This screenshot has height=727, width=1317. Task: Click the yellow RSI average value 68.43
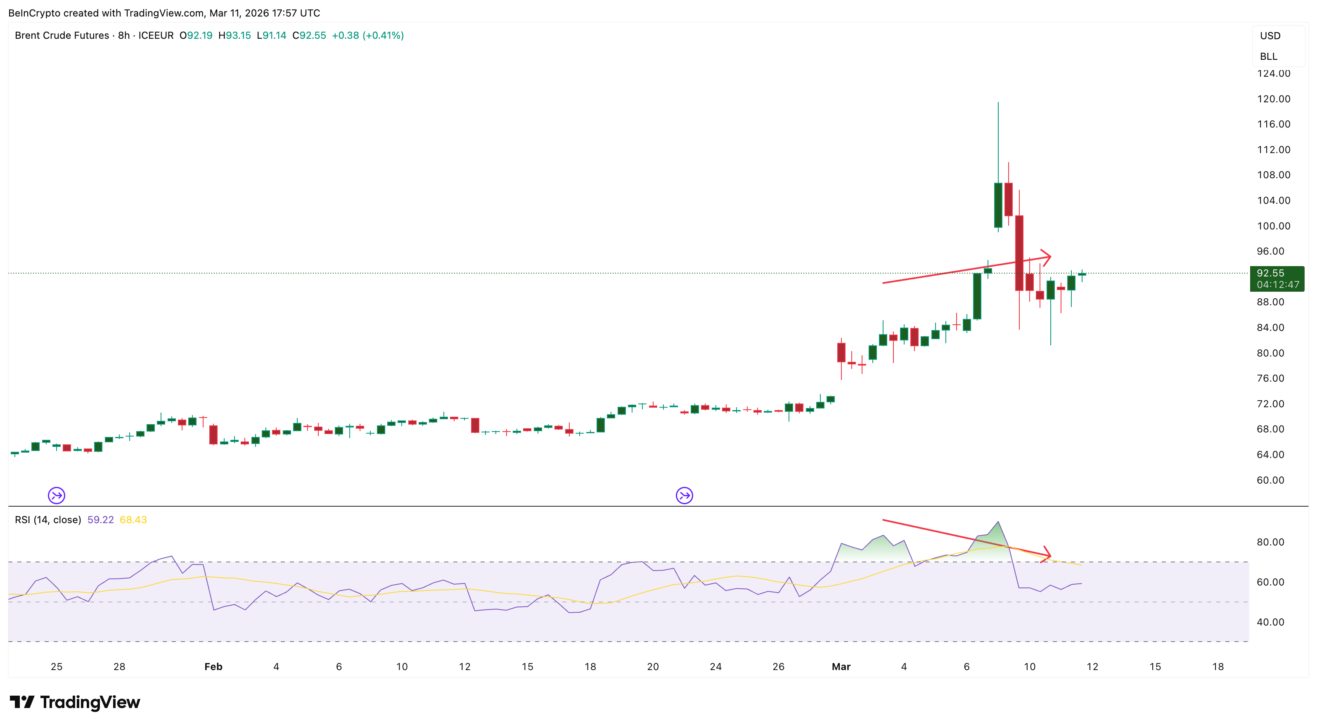coord(133,519)
